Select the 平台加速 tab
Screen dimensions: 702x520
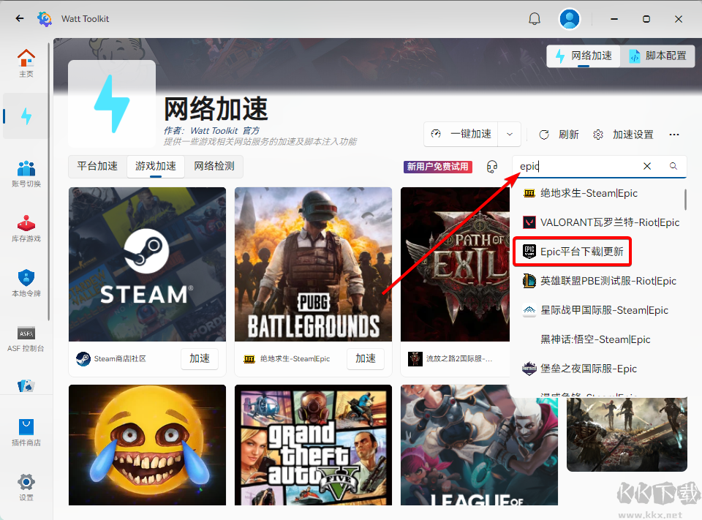coord(97,166)
